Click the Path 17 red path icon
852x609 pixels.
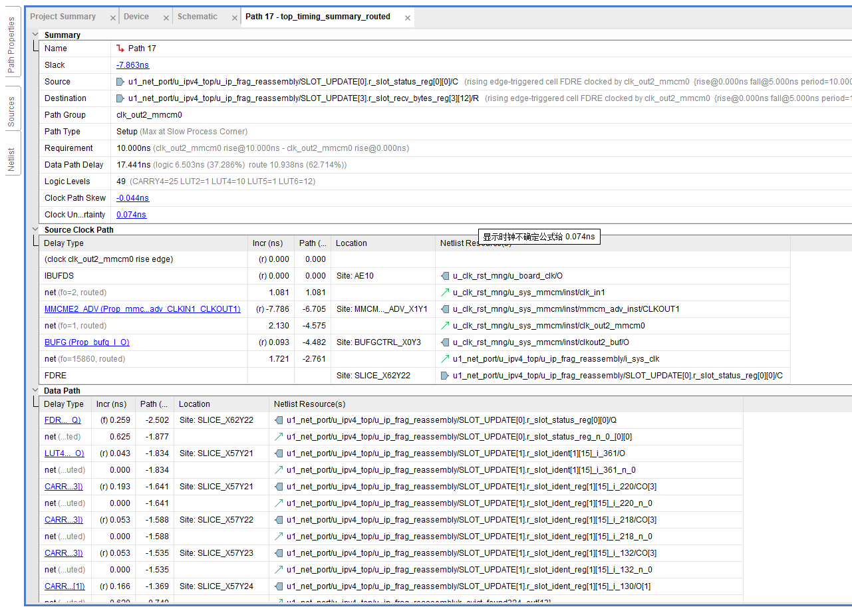tap(120, 49)
